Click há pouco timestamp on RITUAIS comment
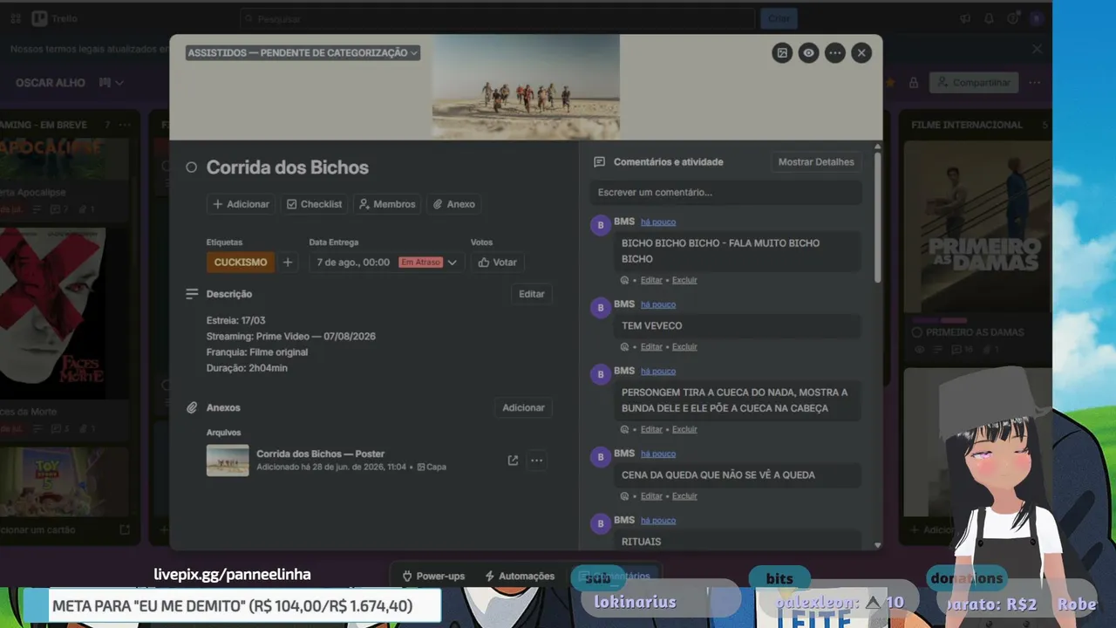The image size is (1116, 628). click(x=658, y=521)
